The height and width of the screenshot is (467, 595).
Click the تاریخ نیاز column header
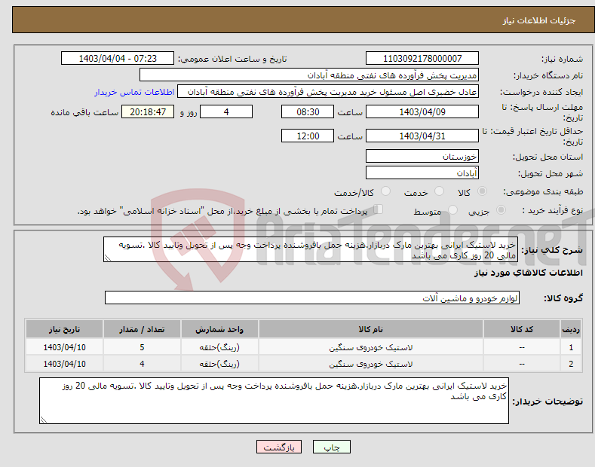tap(65, 329)
